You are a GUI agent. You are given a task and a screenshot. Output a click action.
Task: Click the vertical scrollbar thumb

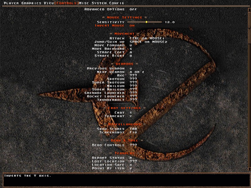click(249, 28)
